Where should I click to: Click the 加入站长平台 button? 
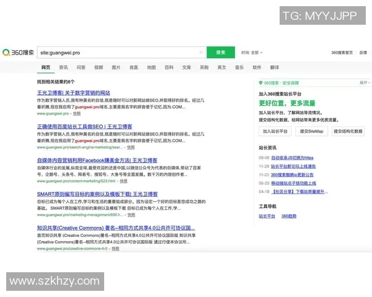(275, 131)
